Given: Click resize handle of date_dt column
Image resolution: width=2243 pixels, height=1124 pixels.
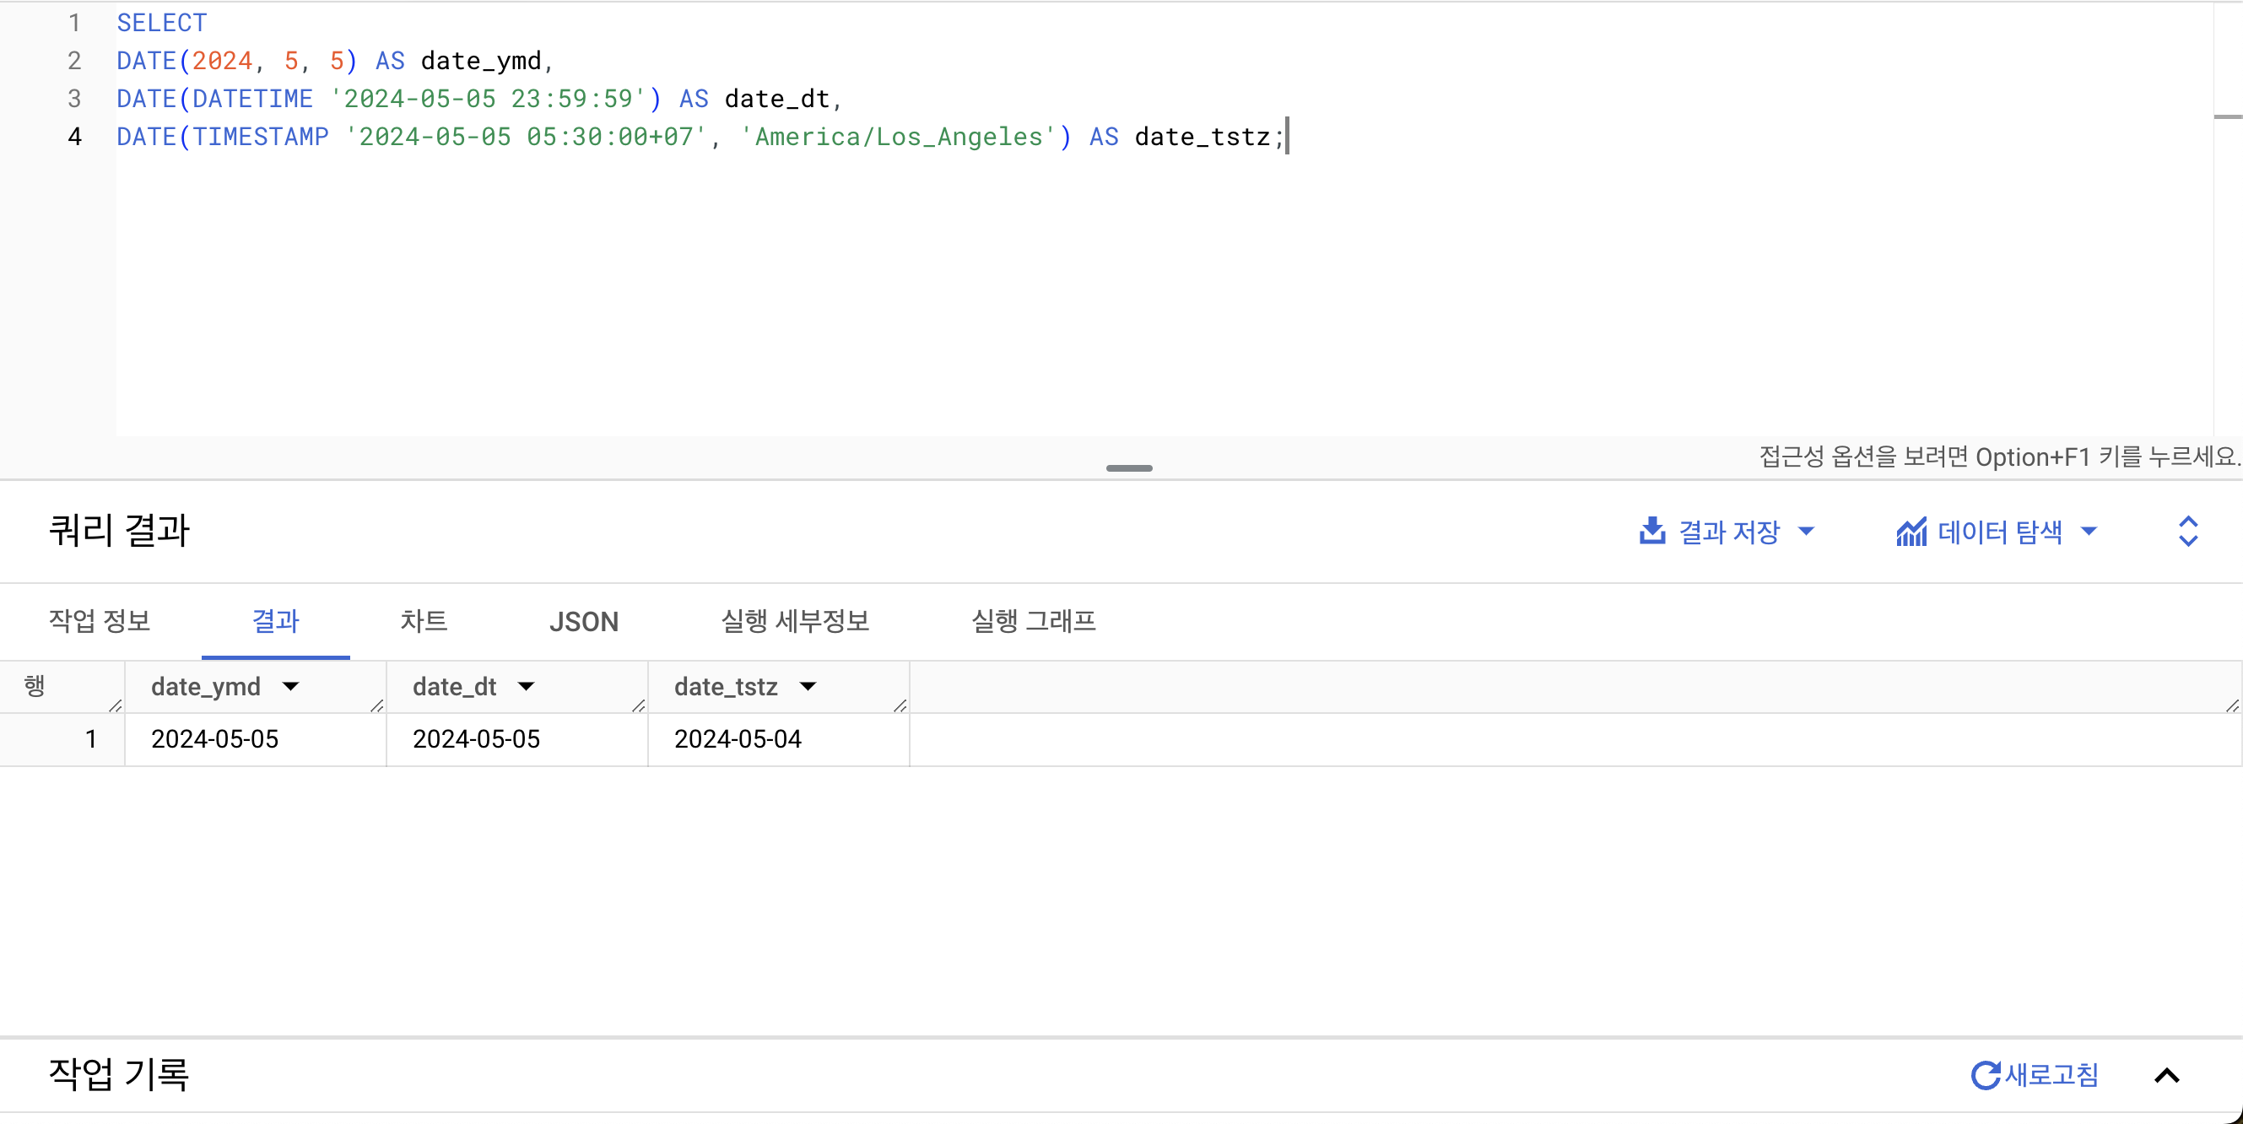Looking at the screenshot, I should [x=638, y=706].
